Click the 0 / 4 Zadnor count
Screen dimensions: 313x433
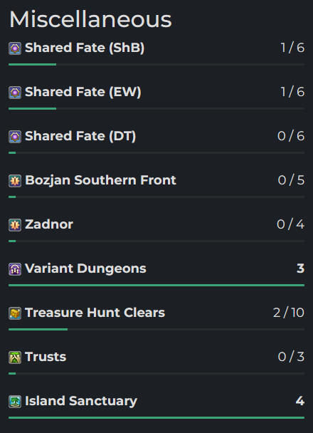pyautogui.click(x=291, y=224)
